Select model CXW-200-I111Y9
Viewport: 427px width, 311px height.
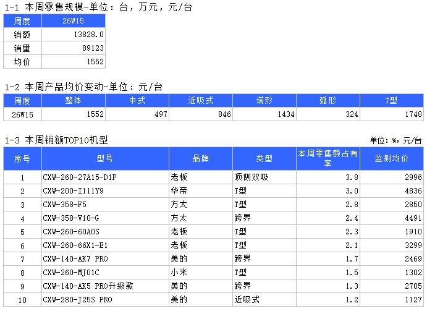73,191
